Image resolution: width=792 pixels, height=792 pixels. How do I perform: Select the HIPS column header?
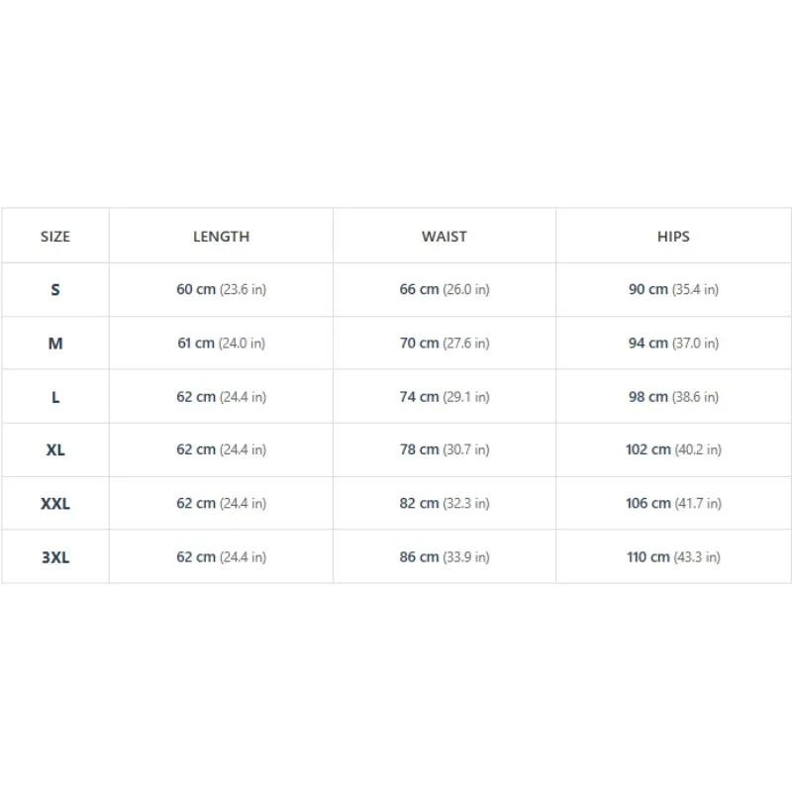click(673, 237)
